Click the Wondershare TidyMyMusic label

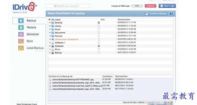67,39
